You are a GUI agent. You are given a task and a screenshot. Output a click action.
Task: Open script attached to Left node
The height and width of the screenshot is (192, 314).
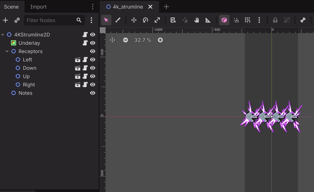[x=85, y=60]
